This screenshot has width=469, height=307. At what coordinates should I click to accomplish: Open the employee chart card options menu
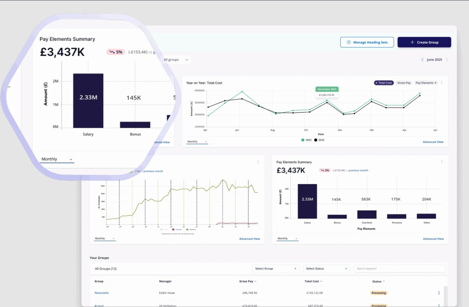coord(258,162)
